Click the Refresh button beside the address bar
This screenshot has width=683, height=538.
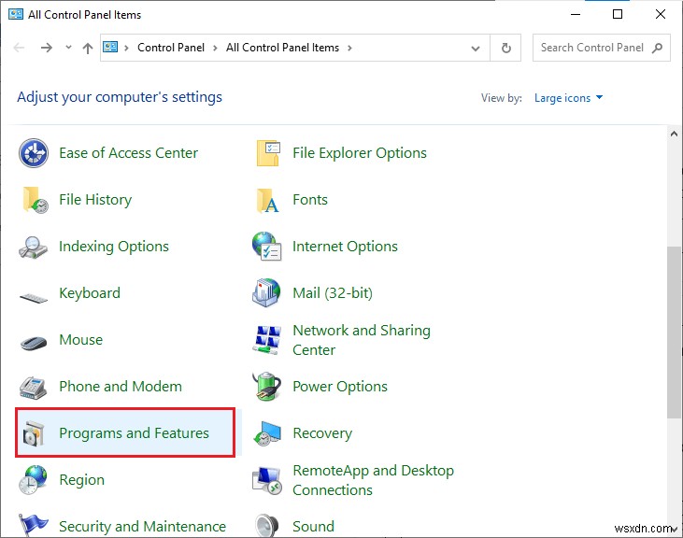point(506,48)
